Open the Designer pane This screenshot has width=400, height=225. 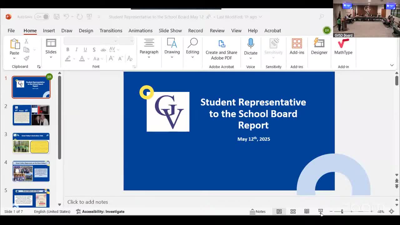pos(319,47)
